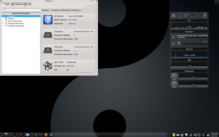Open the USB device notifier tray icon
This screenshot has width=219, height=137.
(x=199, y=135)
